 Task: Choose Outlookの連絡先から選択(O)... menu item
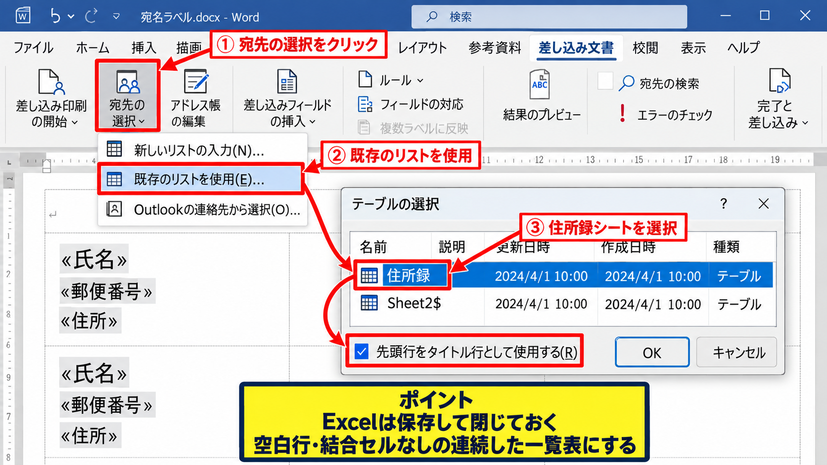[x=203, y=210]
